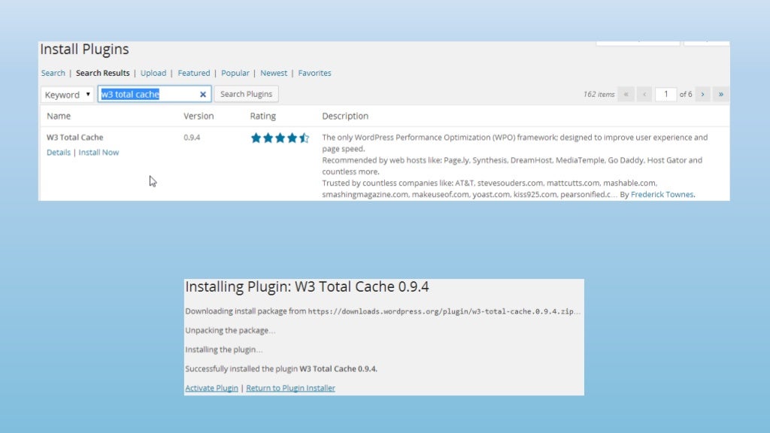This screenshot has height=433, width=770.
Task: Open Details for W3 Total Cache
Action: (59, 152)
